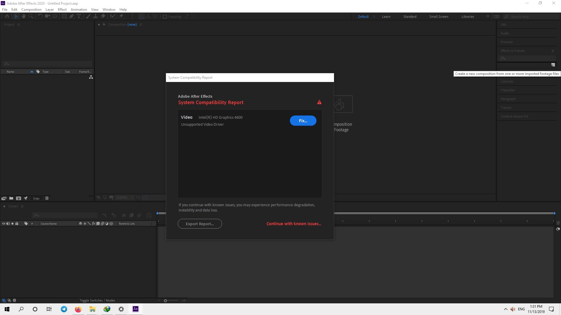
Task: Expand the Project panel options
Action: pyautogui.click(x=18, y=24)
